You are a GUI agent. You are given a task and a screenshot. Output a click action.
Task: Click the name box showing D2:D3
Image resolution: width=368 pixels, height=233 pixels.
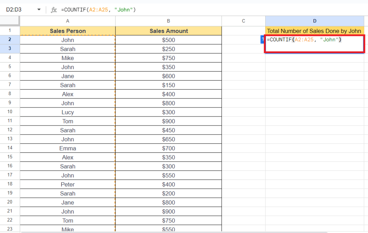pos(18,10)
